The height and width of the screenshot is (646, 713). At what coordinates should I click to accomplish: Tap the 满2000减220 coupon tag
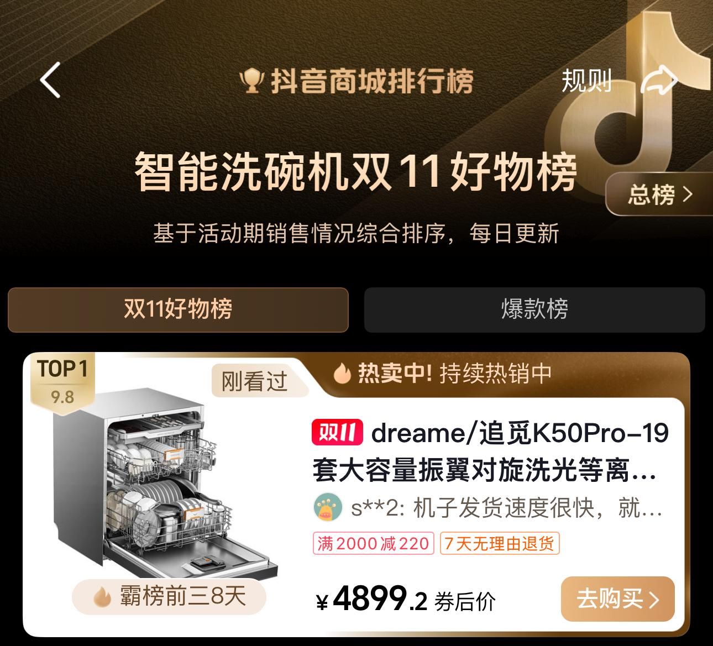pos(374,544)
